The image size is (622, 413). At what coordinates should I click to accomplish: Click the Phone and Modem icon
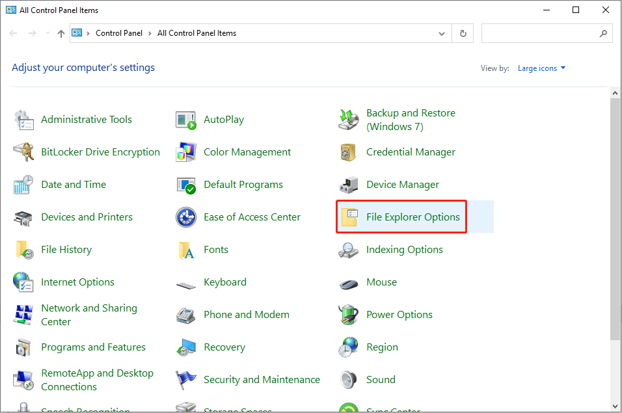pyautogui.click(x=186, y=315)
